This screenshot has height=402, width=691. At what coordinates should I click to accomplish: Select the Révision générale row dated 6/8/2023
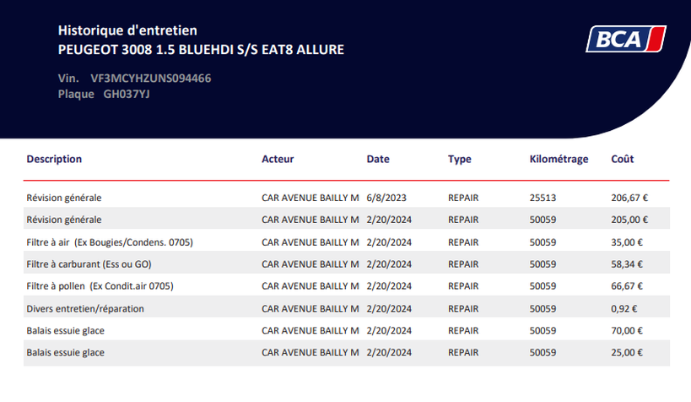coord(347,198)
